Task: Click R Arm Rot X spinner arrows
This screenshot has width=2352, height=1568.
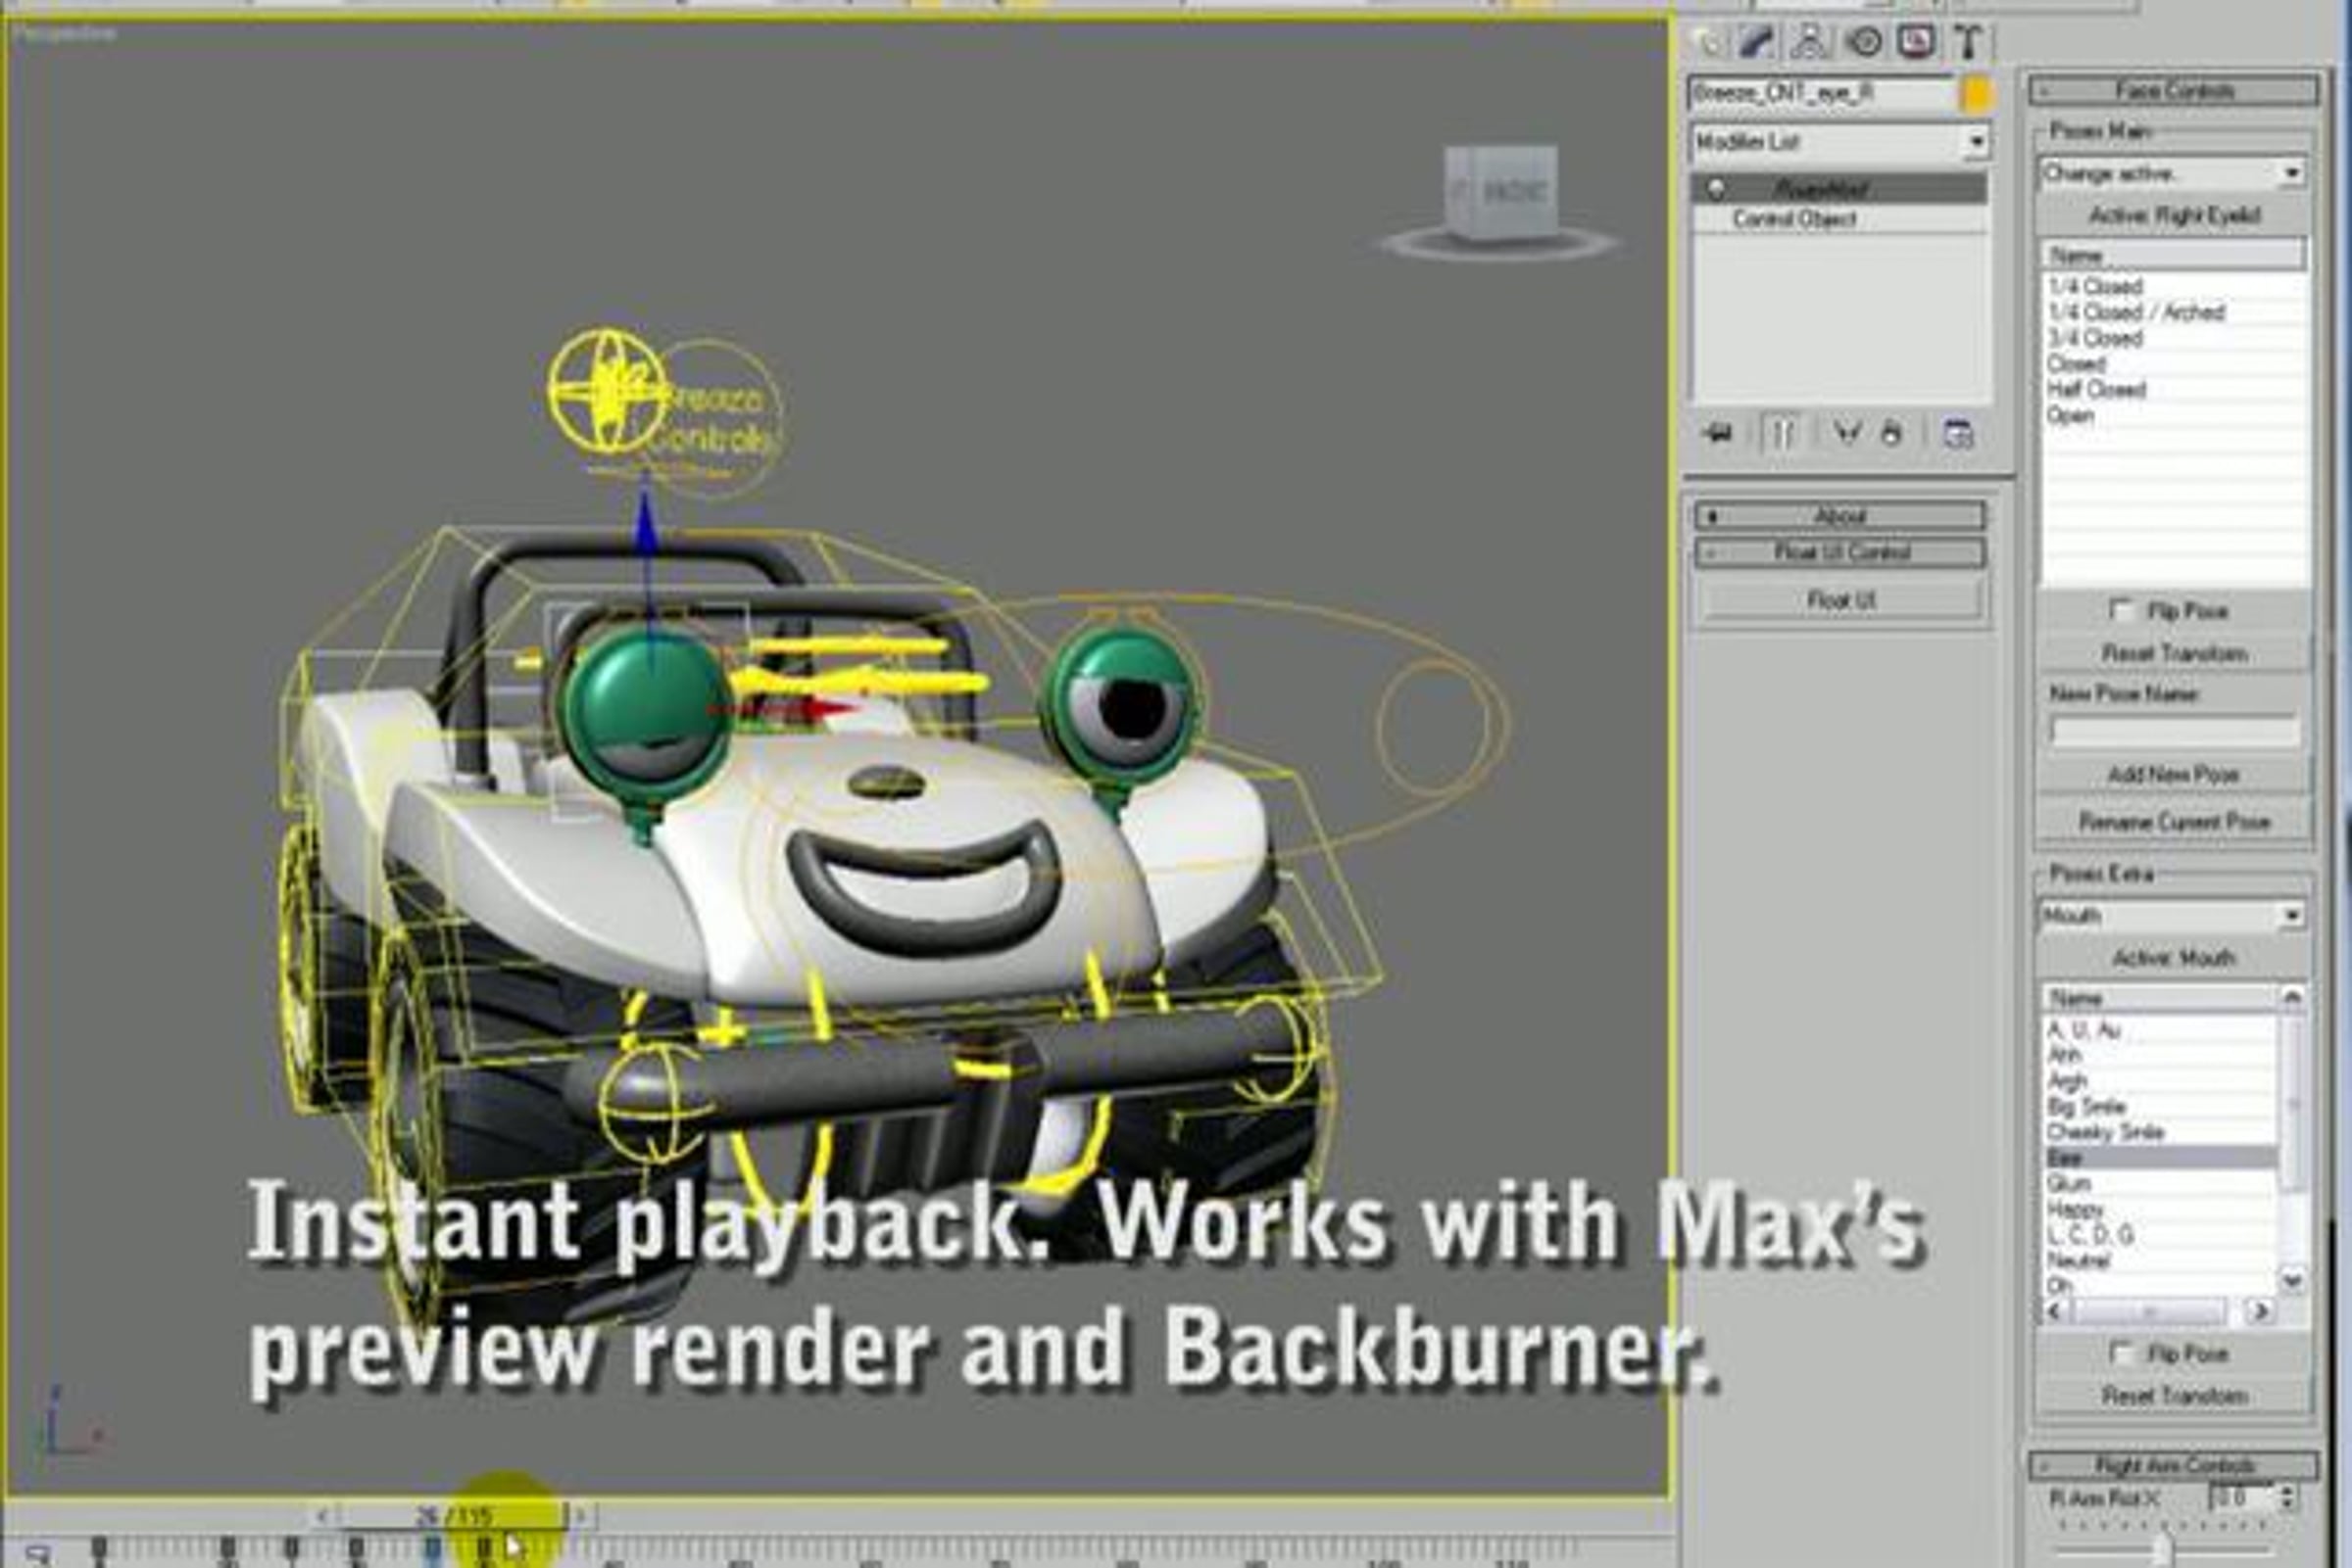Action: coord(2287,1498)
